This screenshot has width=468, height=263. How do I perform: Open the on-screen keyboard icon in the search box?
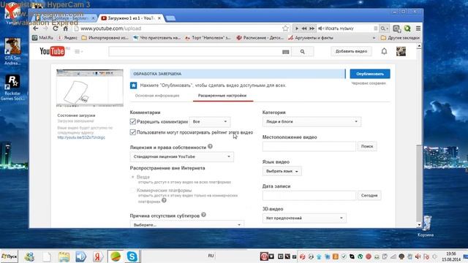tap(286, 52)
